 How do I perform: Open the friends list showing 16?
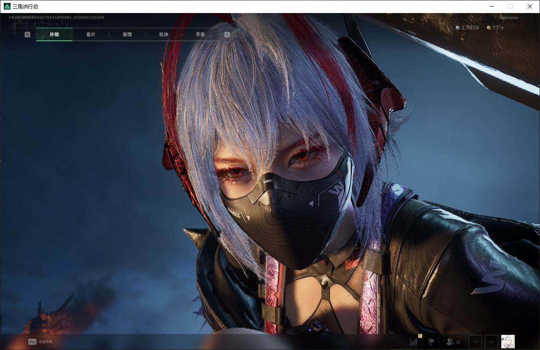[453, 342]
